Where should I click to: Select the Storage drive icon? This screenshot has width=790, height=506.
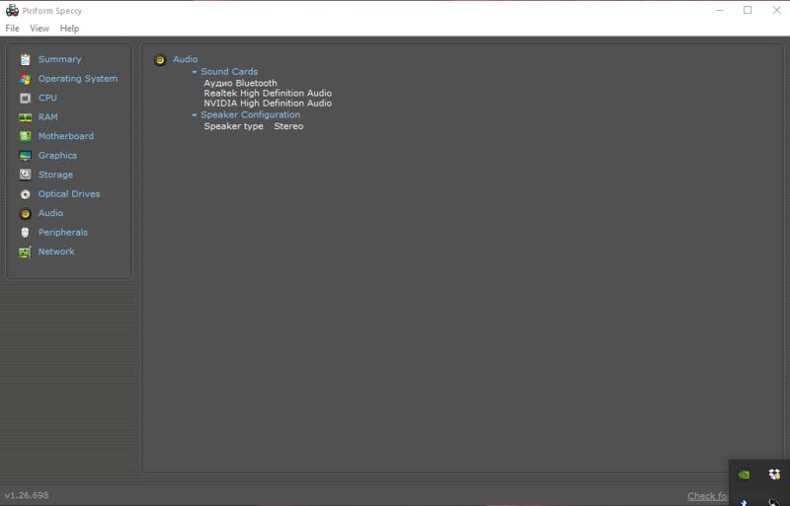[26, 175]
